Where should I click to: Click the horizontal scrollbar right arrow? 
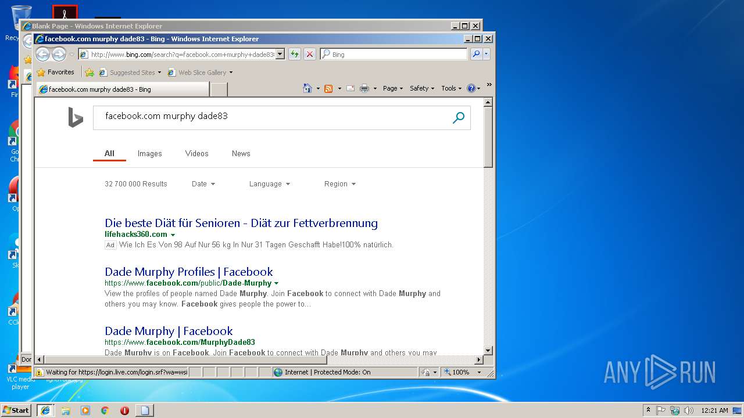click(x=479, y=360)
